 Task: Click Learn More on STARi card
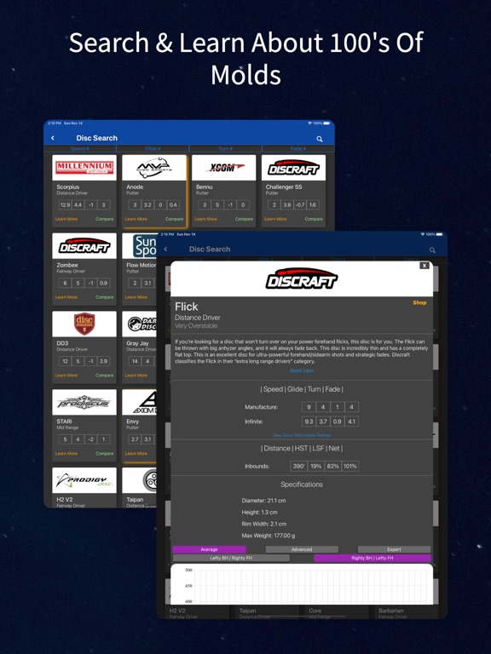66,453
